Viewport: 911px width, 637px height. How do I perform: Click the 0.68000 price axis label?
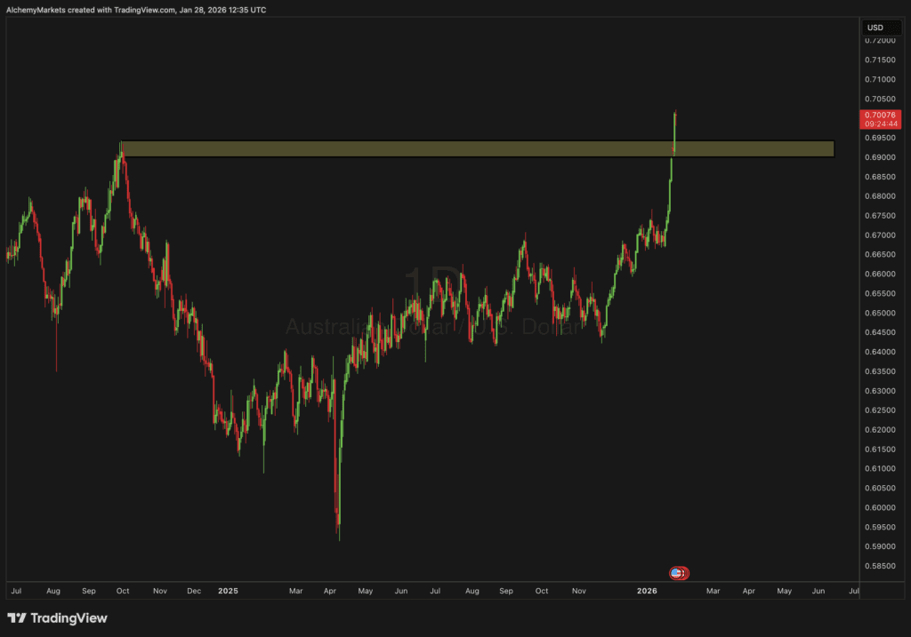(x=880, y=196)
